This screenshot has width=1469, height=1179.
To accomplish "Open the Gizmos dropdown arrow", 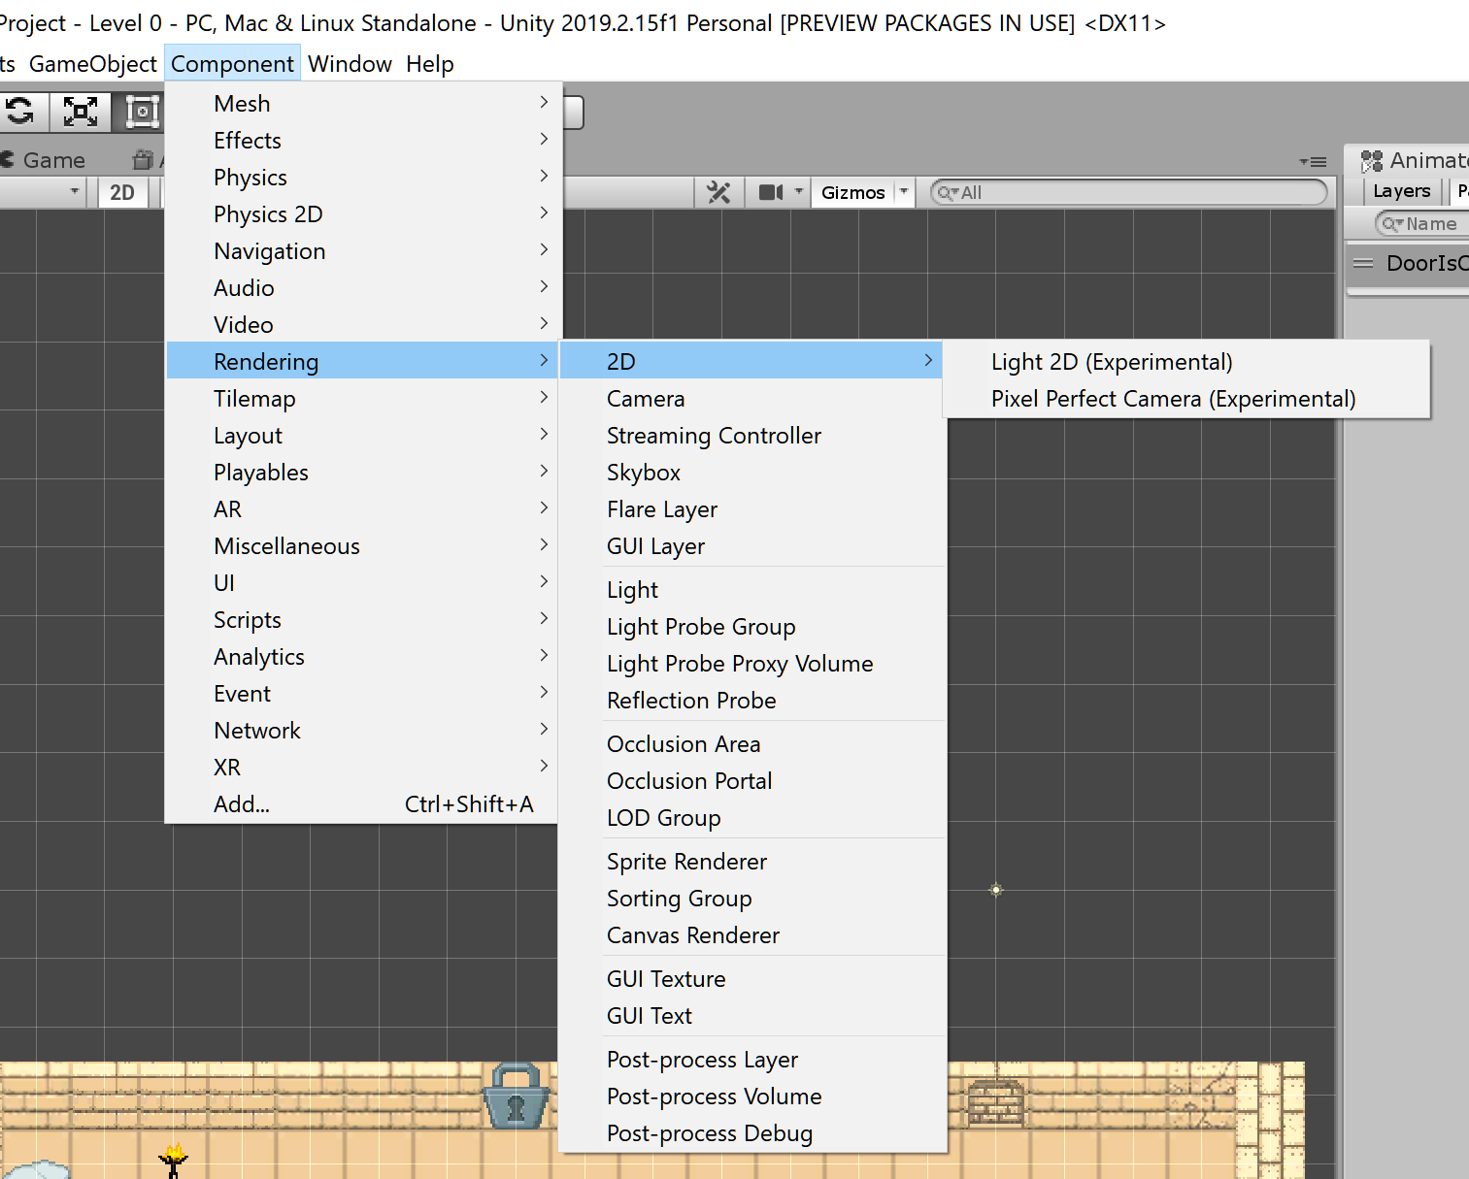I will (904, 191).
